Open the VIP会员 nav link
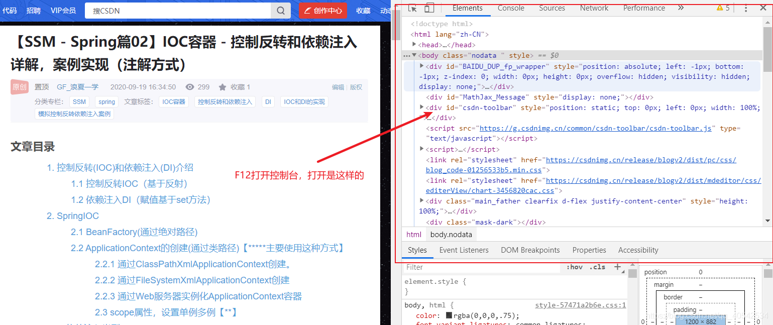Image resolution: width=773 pixels, height=325 pixels. pos(63,11)
